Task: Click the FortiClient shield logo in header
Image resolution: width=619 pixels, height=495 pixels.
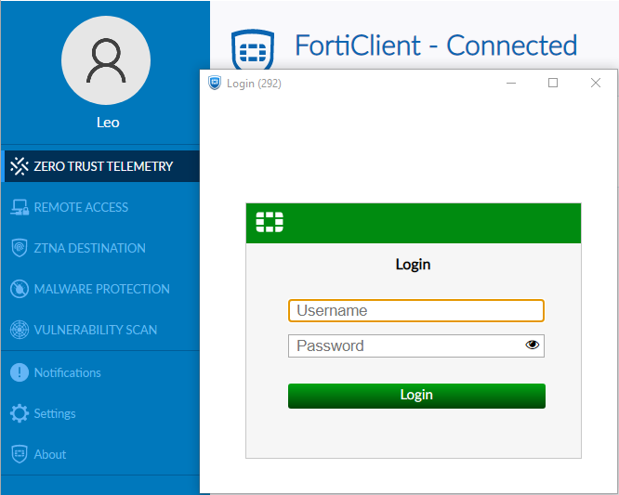Action: click(x=253, y=49)
